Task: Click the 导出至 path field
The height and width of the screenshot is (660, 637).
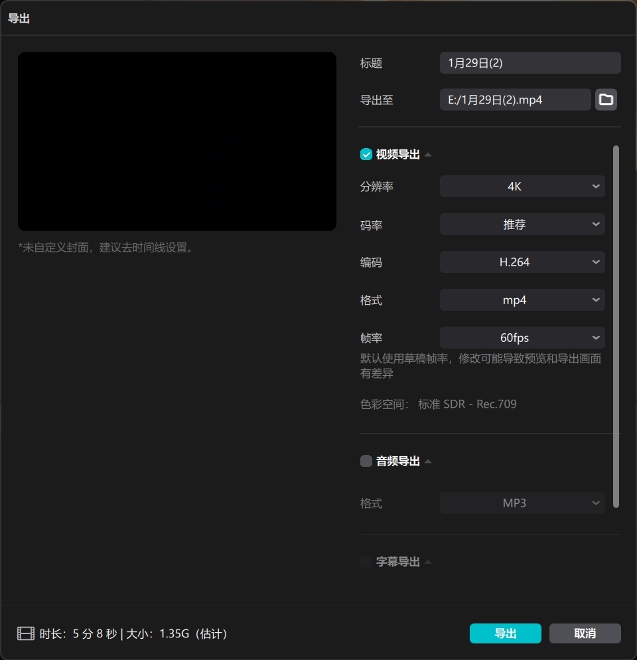Action: 516,100
